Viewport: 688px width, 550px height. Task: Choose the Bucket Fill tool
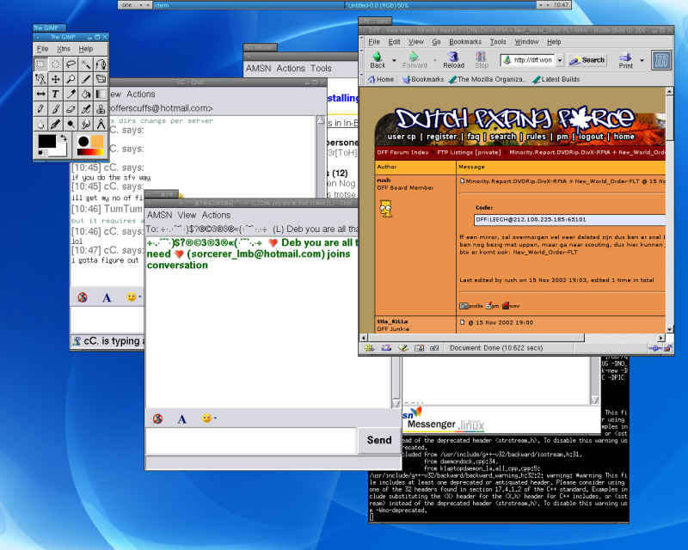click(85, 94)
